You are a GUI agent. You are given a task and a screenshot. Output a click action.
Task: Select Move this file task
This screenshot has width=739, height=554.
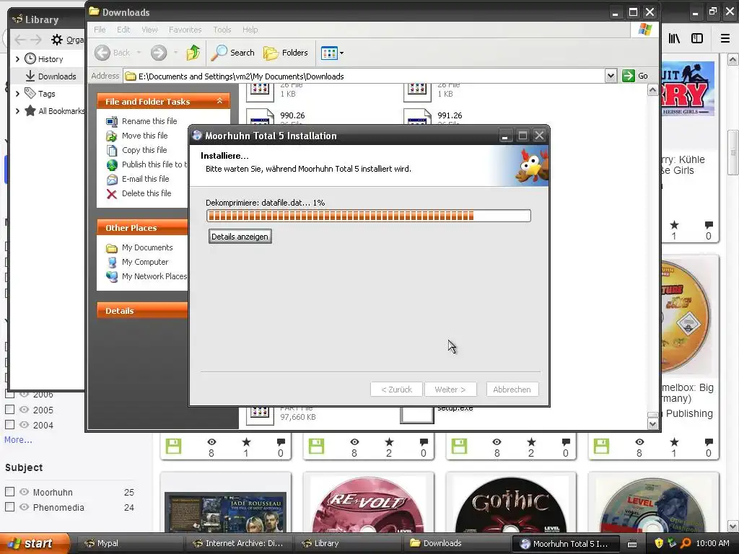click(144, 136)
